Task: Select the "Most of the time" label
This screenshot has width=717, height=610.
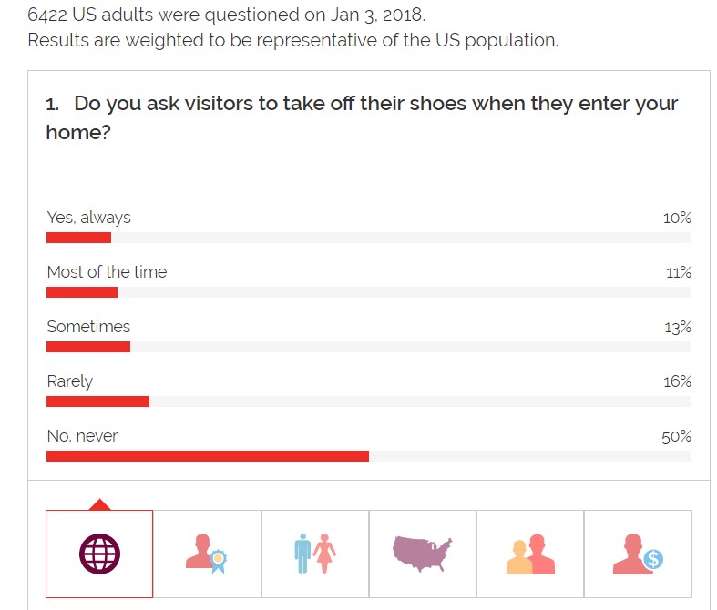Action: pyautogui.click(x=107, y=272)
